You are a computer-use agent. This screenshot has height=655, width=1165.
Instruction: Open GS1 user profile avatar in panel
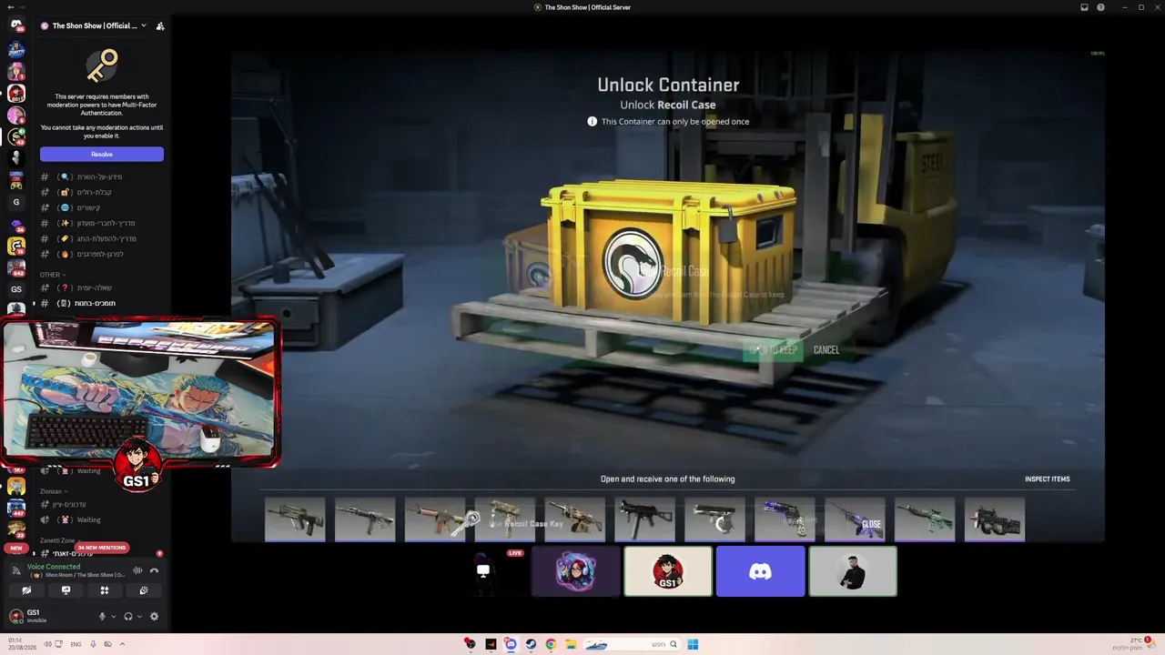[x=15, y=616]
